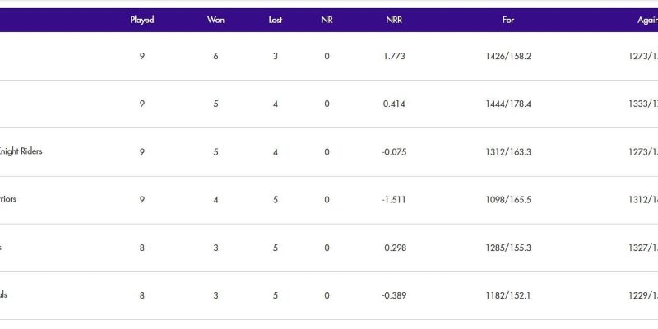Click the NRR value -1.511
The height and width of the screenshot is (329, 658).
(x=394, y=200)
